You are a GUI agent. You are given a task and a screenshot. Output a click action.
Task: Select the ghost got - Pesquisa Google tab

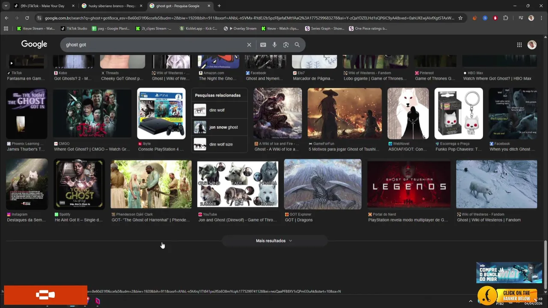point(180,6)
